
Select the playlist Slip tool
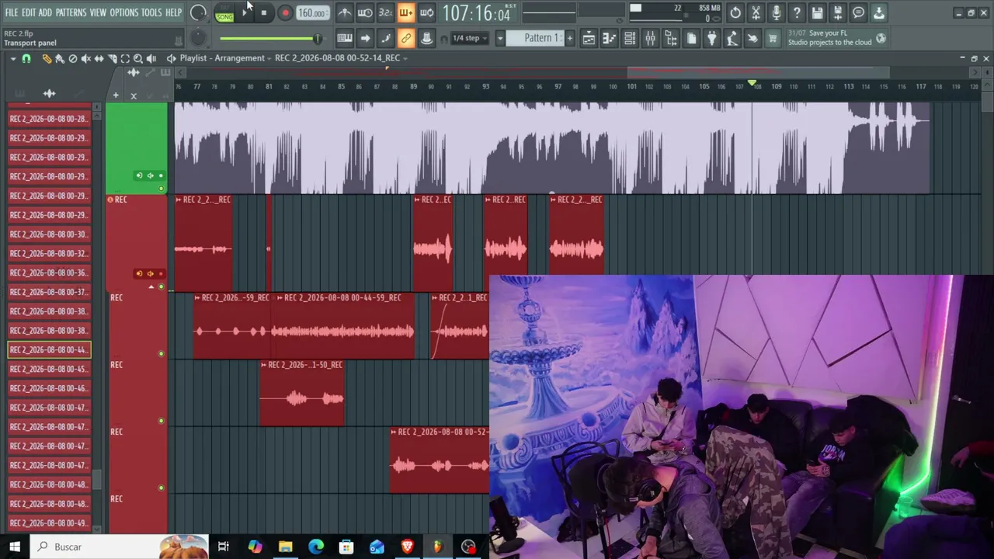tap(99, 58)
